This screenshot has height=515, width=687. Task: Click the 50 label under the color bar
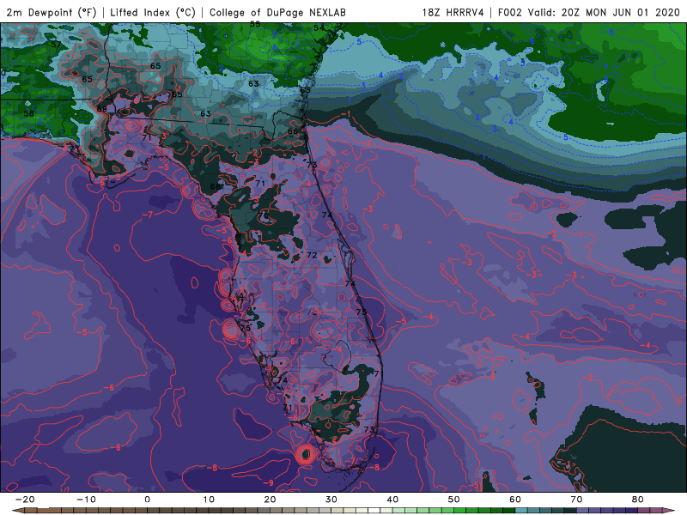click(x=454, y=500)
